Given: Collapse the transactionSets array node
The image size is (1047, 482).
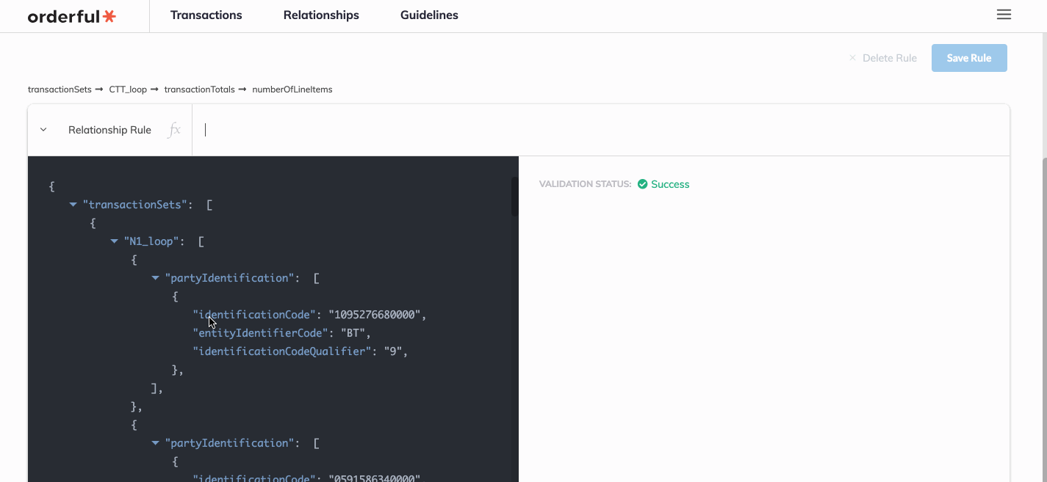Looking at the screenshot, I should [x=72, y=205].
